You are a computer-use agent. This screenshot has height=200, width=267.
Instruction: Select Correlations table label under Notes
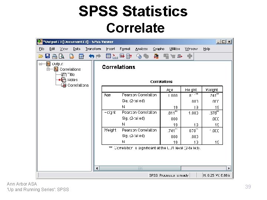[x=78, y=85]
